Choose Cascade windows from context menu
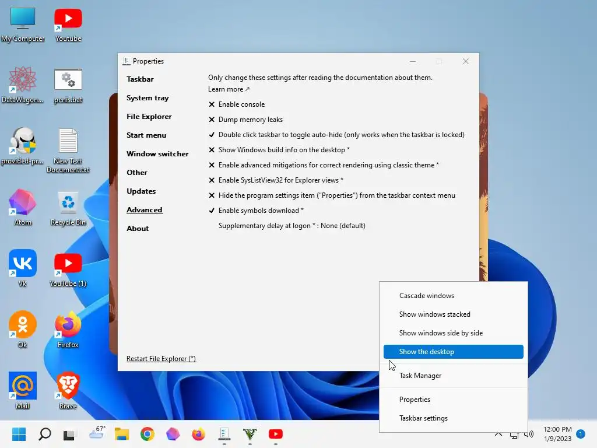 (x=453, y=296)
